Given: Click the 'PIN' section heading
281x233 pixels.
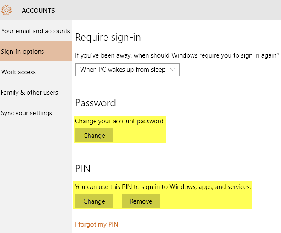Looking at the screenshot, I should 83,169.
